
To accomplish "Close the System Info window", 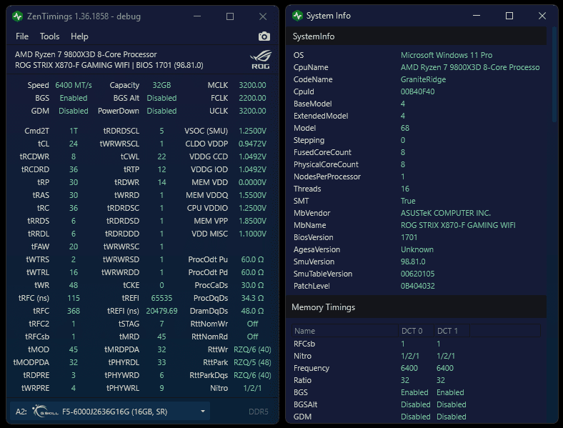I will click(x=542, y=16).
